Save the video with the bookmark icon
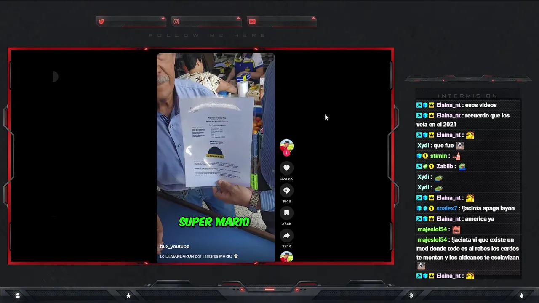Viewport: 539px width, 303px height. (286, 213)
